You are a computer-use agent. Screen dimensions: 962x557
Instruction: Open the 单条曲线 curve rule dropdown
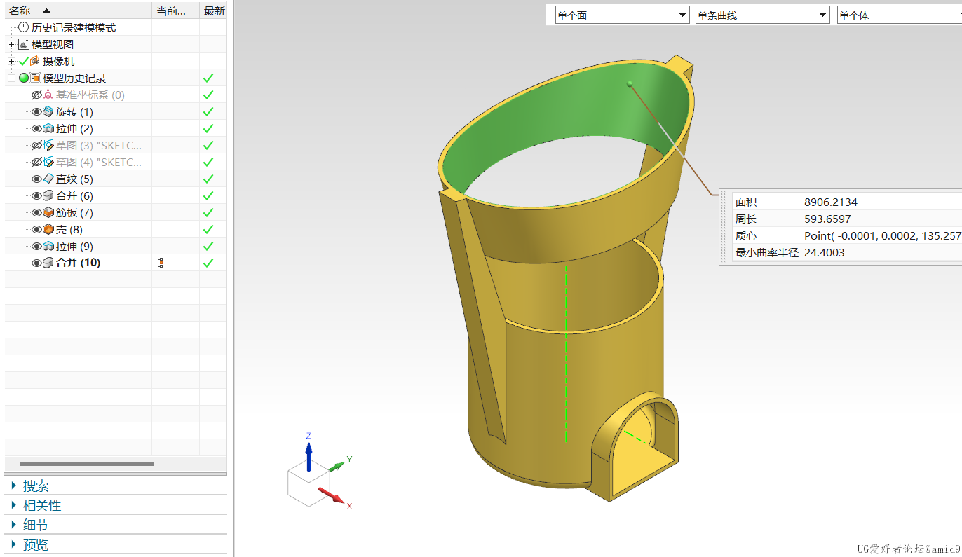pos(763,15)
